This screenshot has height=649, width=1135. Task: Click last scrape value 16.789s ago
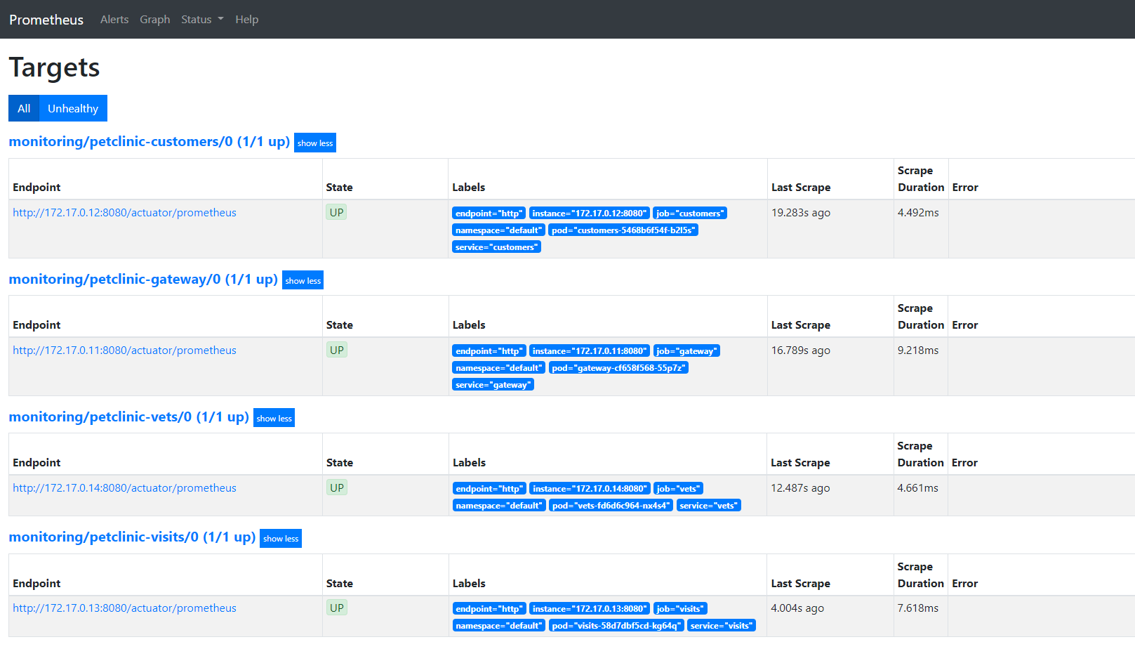pos(801,350)
